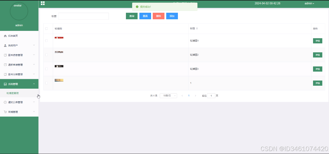Click the sort arrows on 标题 column
The height and width of the screenshot is (154, 329).
point(197,28)
